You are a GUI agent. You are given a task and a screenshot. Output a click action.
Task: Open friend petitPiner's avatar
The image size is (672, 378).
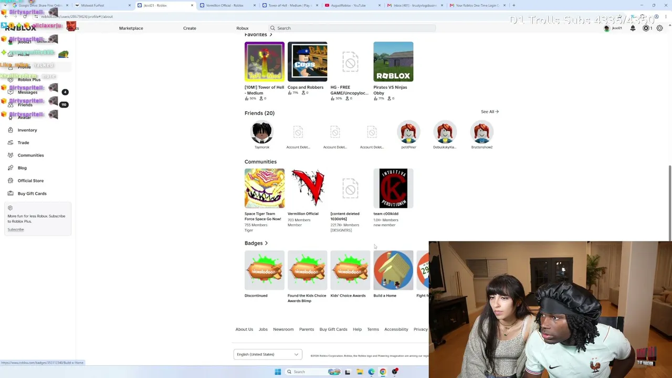(x=408, y=132)
